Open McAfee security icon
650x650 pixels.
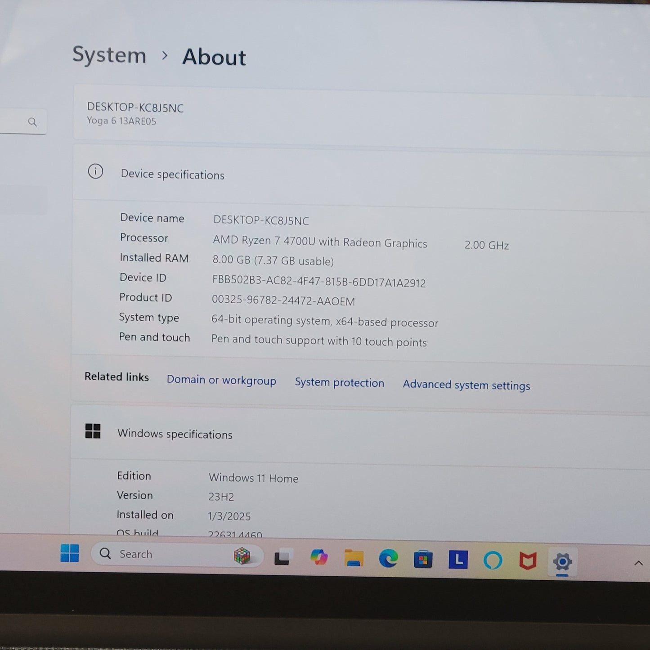[528, 561]
